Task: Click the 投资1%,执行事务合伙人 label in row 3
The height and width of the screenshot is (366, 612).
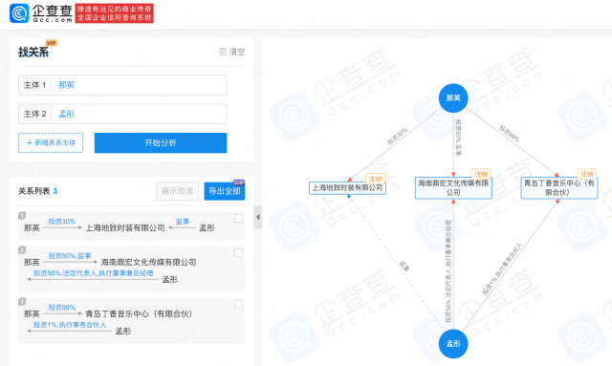Action: [70, 325]
